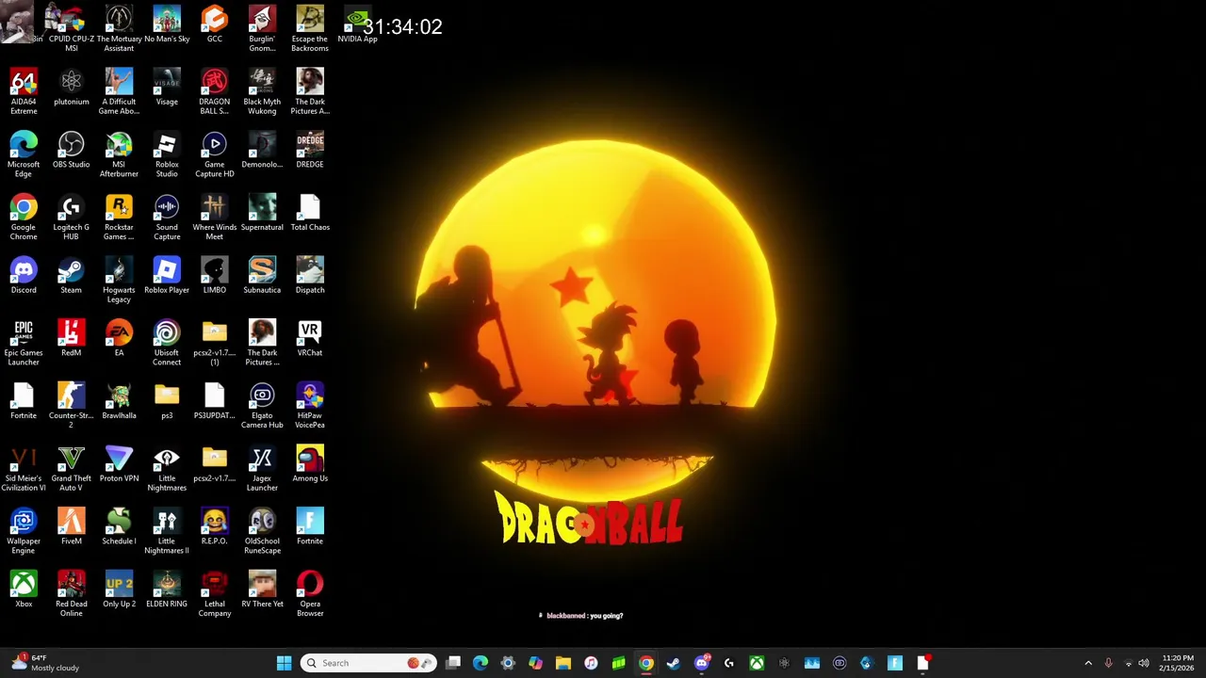Open the ELDEN RING shortcut
Image resolution: width=1206 pixels, height=678 pixels.
pyautogui.click(x=167, y=590)
